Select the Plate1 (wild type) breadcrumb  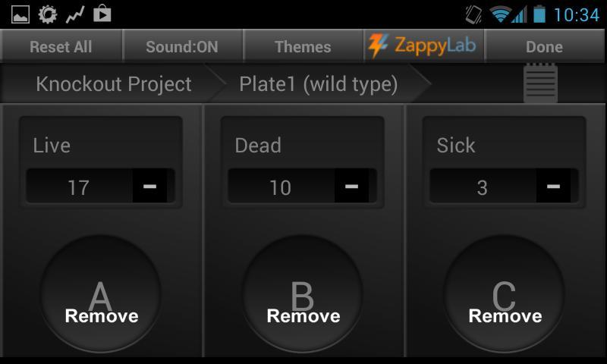[x=319, y=84]
